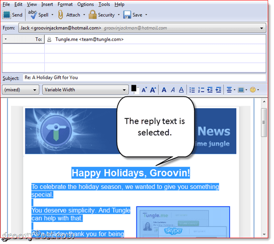Click the scrollbar up arrow
This screenshot has height=244, width=274.
coord(264,102)
